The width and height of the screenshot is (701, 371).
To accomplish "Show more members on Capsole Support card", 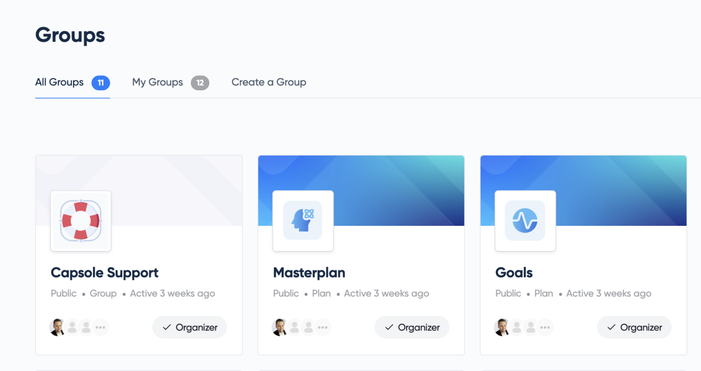I will point(100,327).
